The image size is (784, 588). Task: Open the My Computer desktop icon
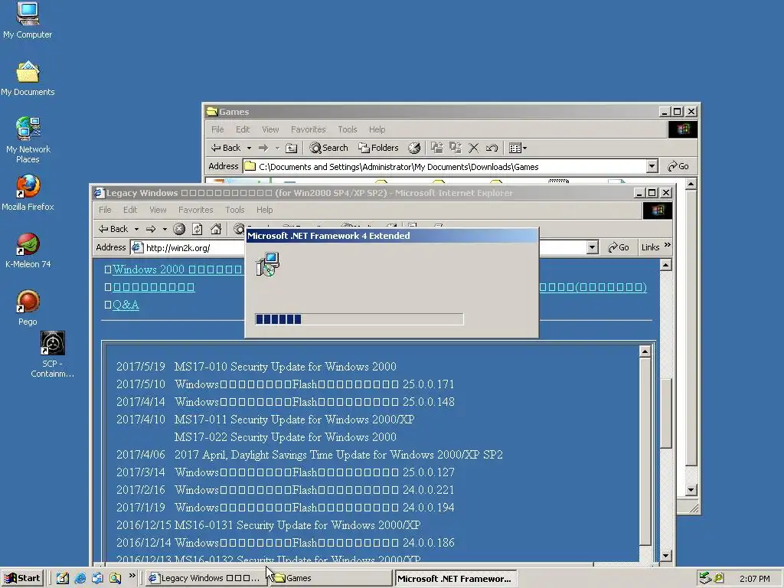coord(28,20)
